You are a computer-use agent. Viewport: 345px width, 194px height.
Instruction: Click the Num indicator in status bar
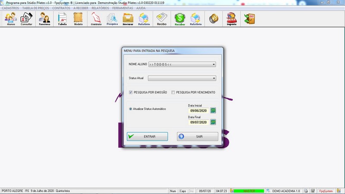[173, 191]
